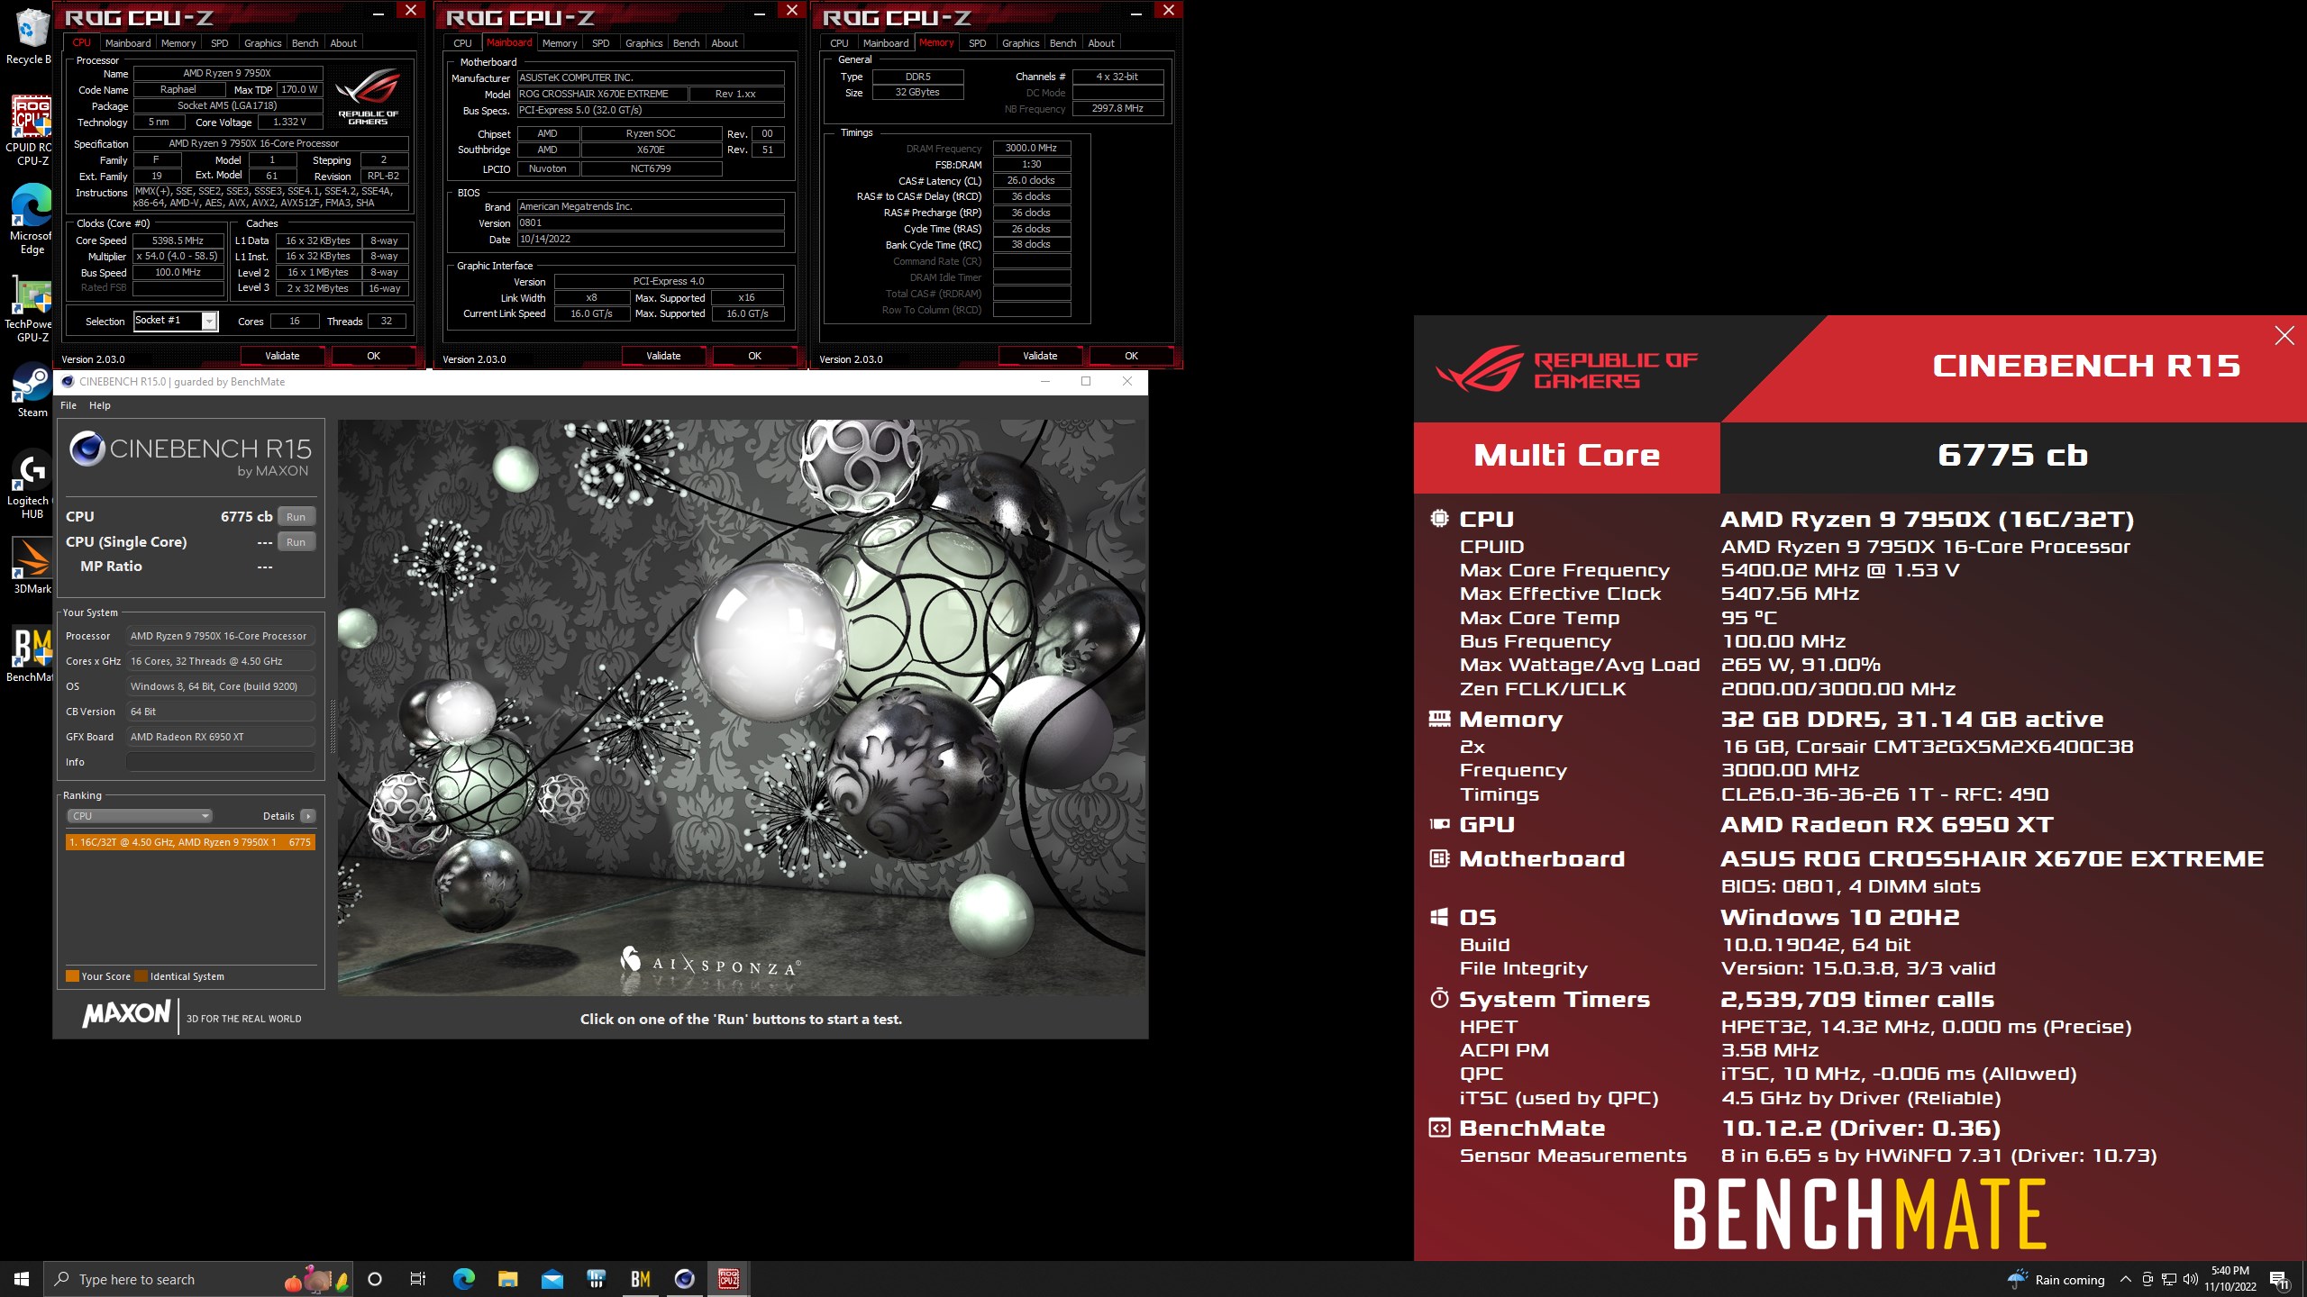
Task: Launch 3DMark desktop shortcut
Action: click(31, 566)
